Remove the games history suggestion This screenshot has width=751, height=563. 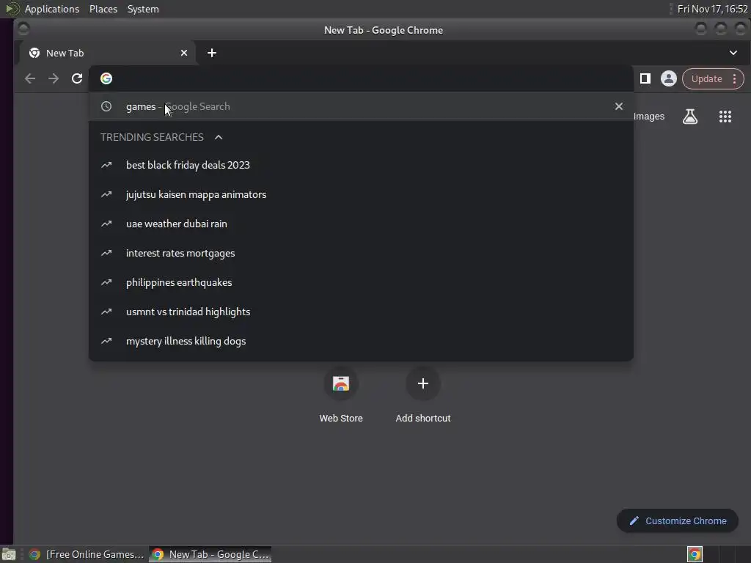click(x=619, y=106)
